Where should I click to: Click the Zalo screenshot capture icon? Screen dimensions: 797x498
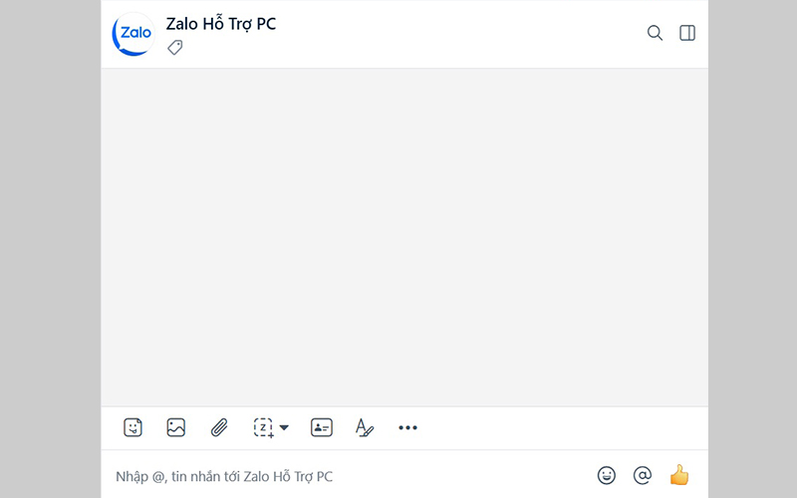tap(263, 427)
